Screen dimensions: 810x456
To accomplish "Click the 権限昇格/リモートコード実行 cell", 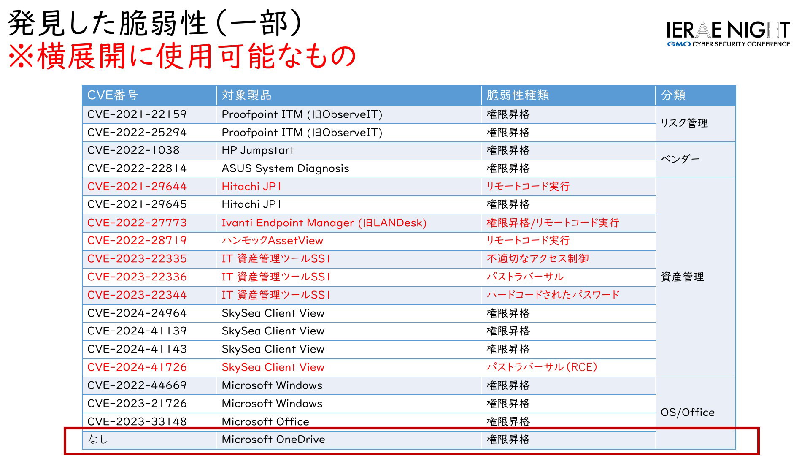I will point(568,223).
